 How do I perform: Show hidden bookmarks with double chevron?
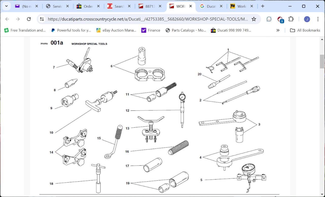tap(278, 30)
